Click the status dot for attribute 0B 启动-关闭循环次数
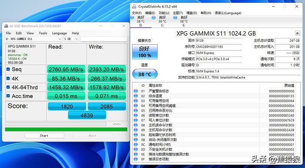 [136, 139]
